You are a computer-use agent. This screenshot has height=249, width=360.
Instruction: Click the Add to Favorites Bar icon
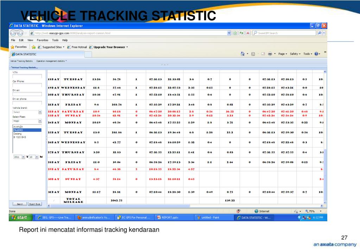pos(33,47)
